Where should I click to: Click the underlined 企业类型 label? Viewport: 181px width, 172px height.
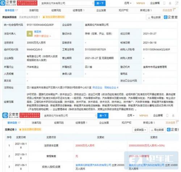coord(9,58)
